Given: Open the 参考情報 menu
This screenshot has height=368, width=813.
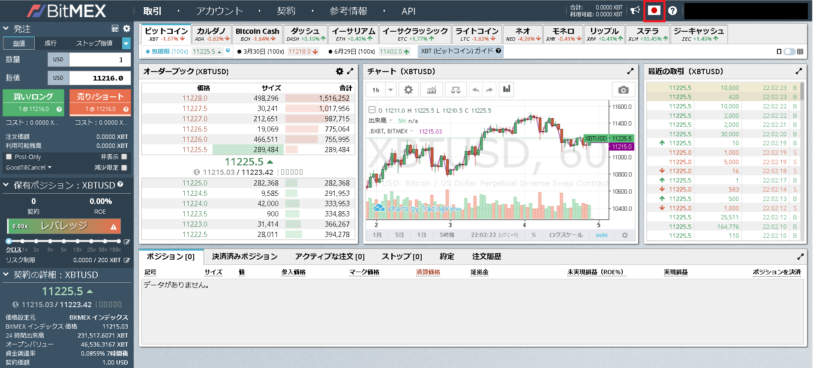Looking at the screenshot, I should pyautogui.click(x=348, y=11).
